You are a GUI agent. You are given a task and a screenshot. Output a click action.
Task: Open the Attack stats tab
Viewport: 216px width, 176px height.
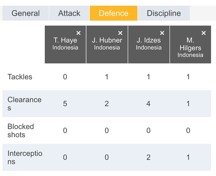point(69,13)
